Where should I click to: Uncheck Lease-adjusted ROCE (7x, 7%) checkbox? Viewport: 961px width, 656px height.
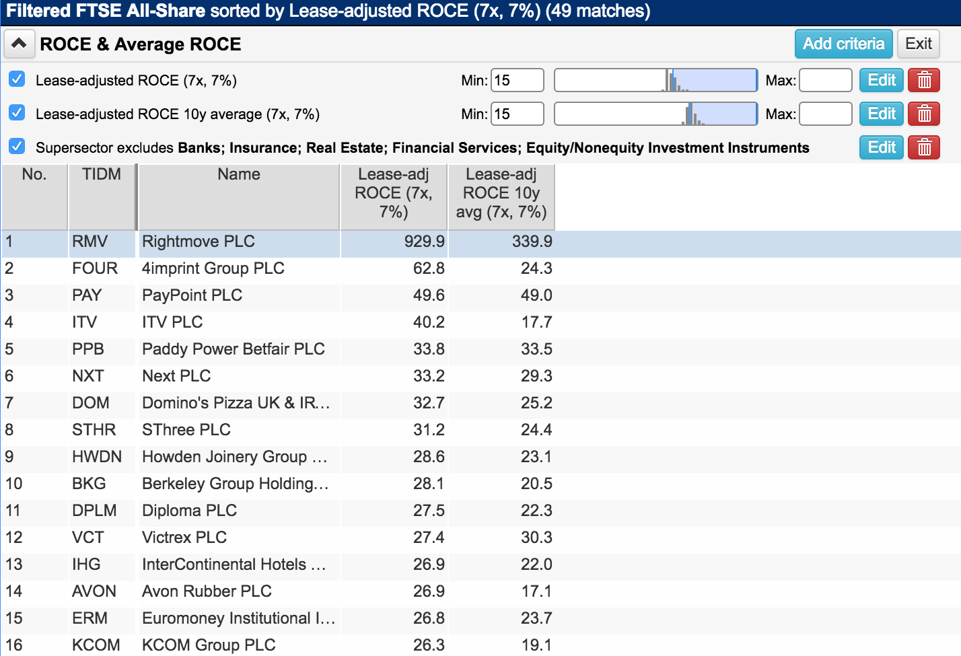point(17,79)
